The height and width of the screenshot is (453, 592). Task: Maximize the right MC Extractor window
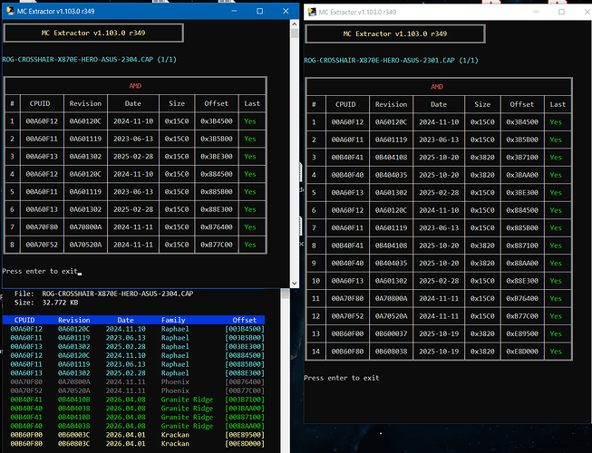(561, 12)
